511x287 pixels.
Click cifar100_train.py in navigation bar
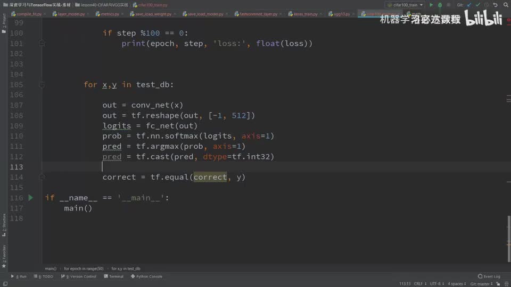150,5
